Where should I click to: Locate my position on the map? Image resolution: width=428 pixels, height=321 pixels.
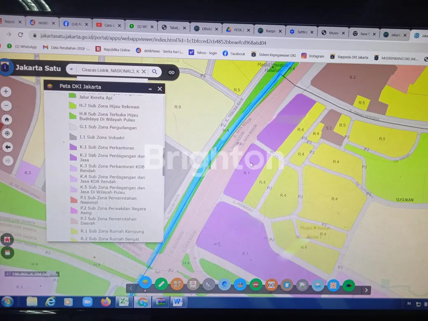coord(7,133)
